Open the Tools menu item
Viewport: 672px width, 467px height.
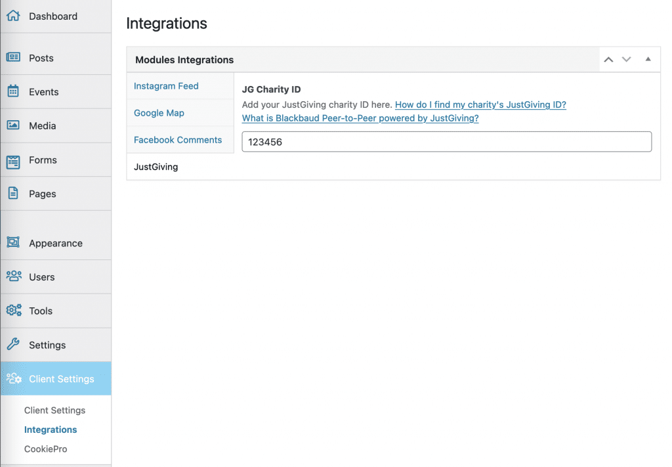pos(56,311)
